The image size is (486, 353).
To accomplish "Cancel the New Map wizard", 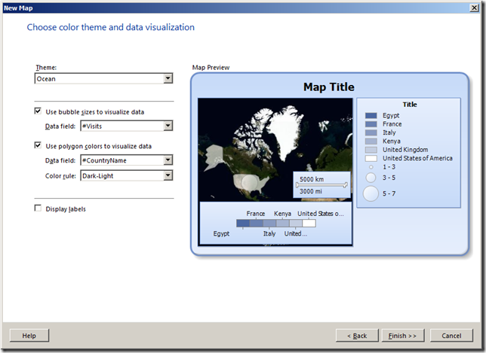I will click(451, 336).
